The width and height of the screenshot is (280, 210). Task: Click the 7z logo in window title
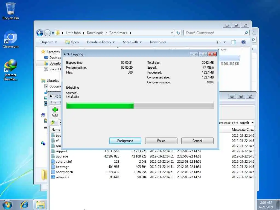[52, 97]
